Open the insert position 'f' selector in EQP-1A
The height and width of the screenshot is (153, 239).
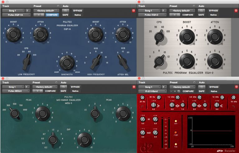point(28,11)
